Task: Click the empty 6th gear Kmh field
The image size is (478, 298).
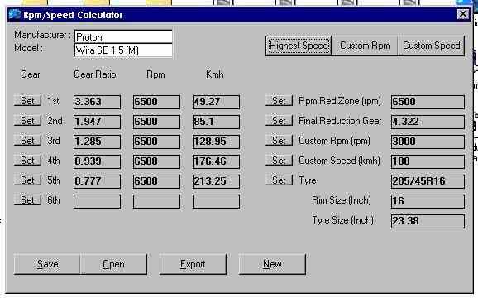Action: [x=216, y=201]
